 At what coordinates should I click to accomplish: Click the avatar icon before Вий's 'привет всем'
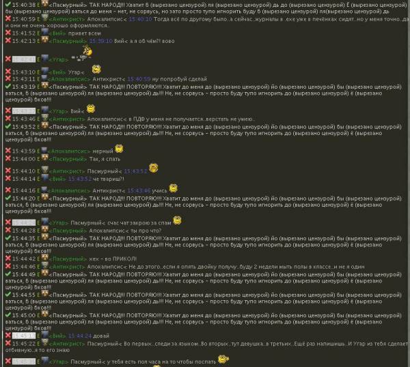(45, 32)
